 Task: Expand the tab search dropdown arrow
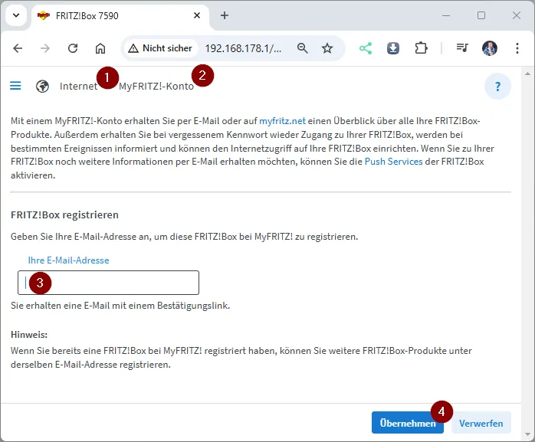pos(16,15)
